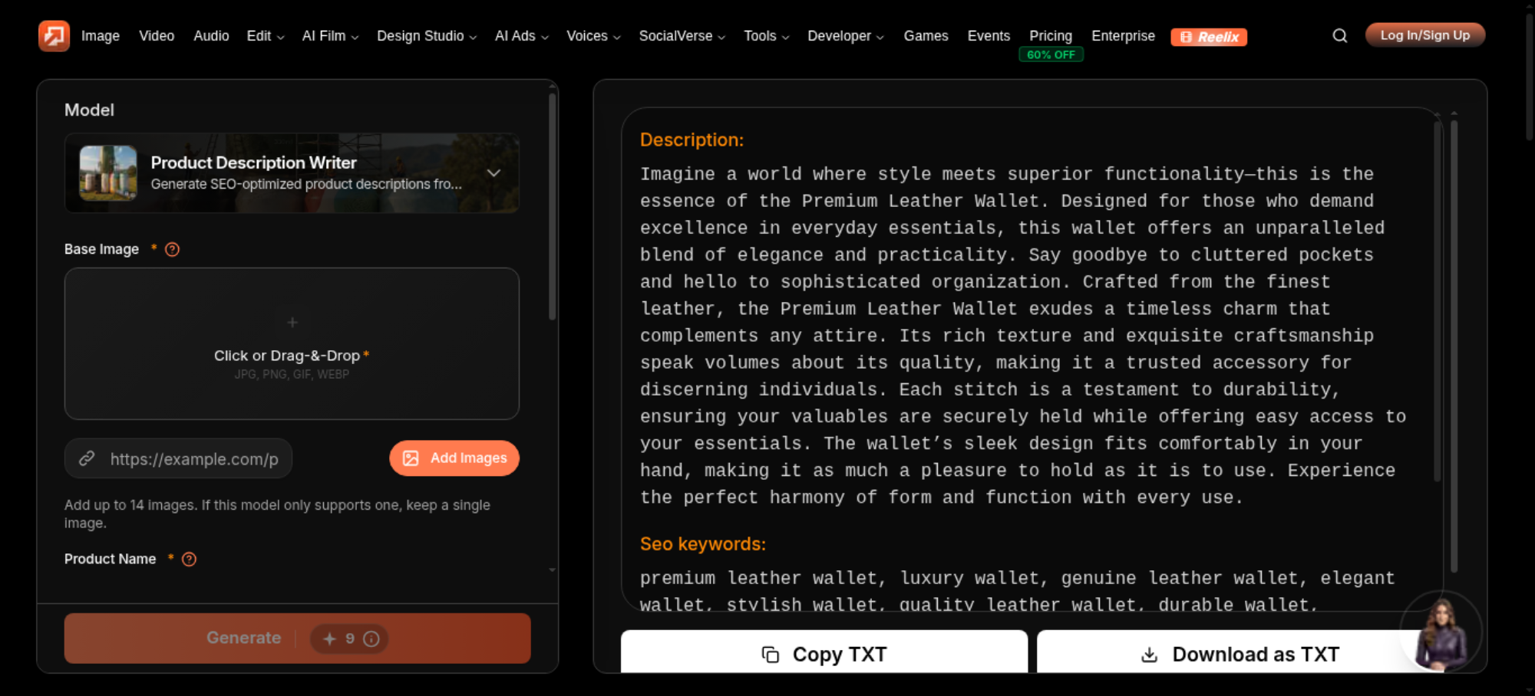Open Base Image help question icon
The width and height of the screenshot is (1535, 696).
172,249
